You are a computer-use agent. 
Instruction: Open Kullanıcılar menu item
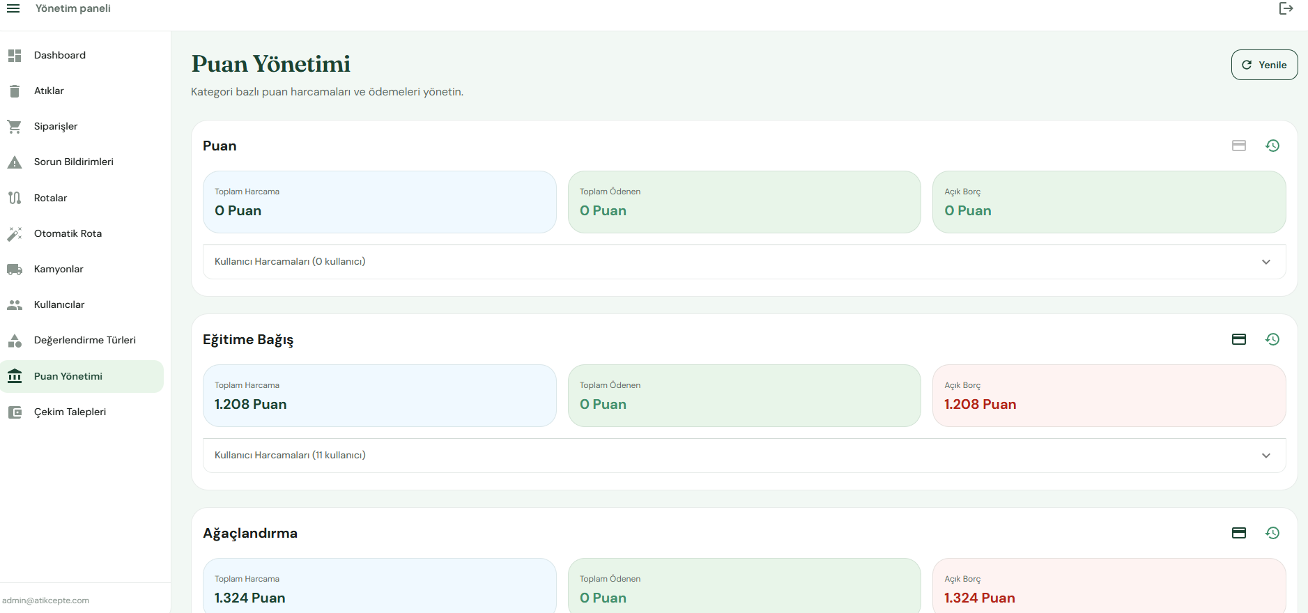[82, 304]
